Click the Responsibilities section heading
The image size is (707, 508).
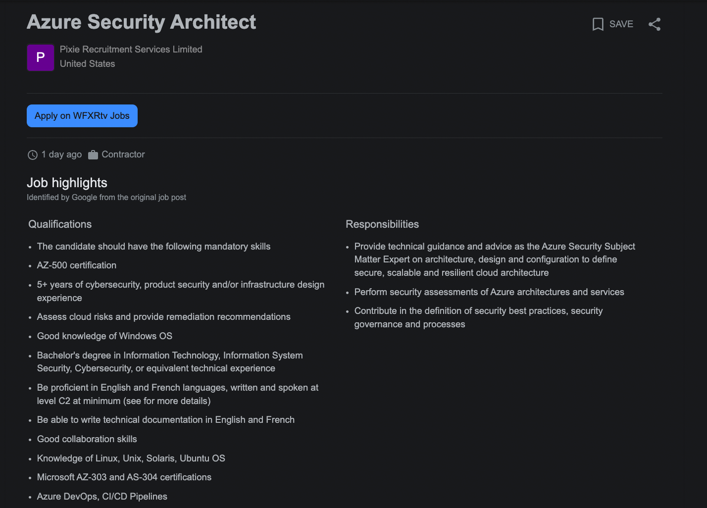pyautogui.click(x=382, y=224)
